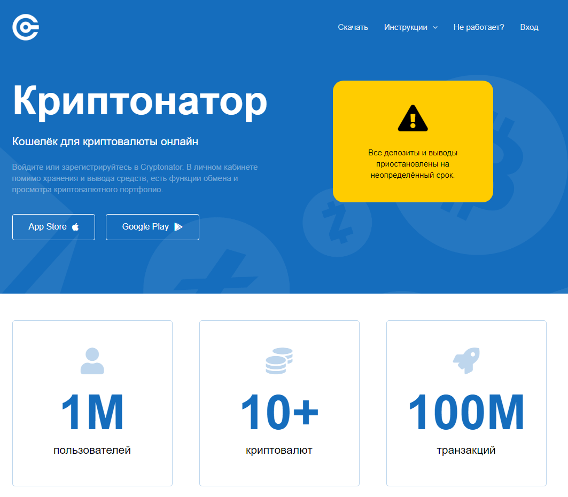Click the 1M statistic number
Image resolution: width=568 pixels, height=497 pixels.
92,412
